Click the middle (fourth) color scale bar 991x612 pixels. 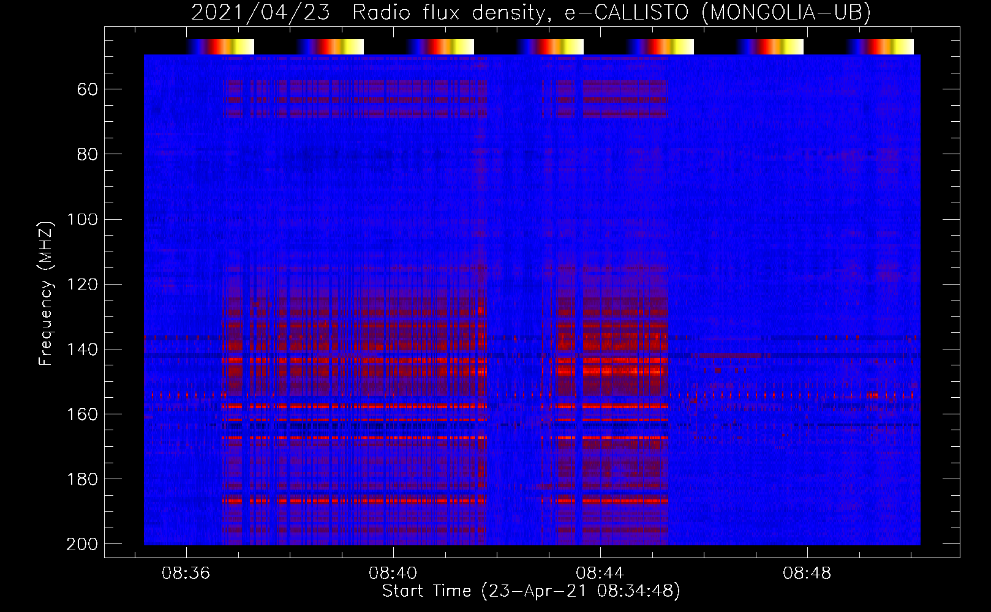[x=550, y=47]
